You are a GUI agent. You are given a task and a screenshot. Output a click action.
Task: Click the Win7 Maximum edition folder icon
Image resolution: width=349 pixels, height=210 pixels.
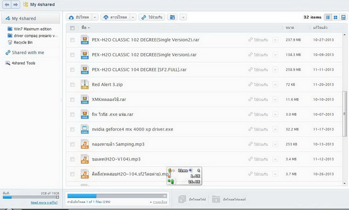(10, 29)
